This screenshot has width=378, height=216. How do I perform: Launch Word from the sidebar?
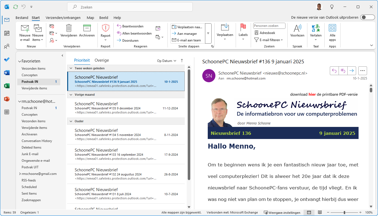point(7,73)
